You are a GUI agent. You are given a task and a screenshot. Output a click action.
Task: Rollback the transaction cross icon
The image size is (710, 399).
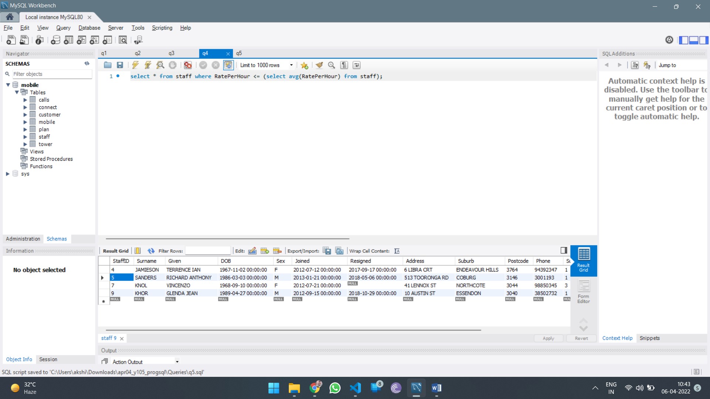tap(216, 65)
